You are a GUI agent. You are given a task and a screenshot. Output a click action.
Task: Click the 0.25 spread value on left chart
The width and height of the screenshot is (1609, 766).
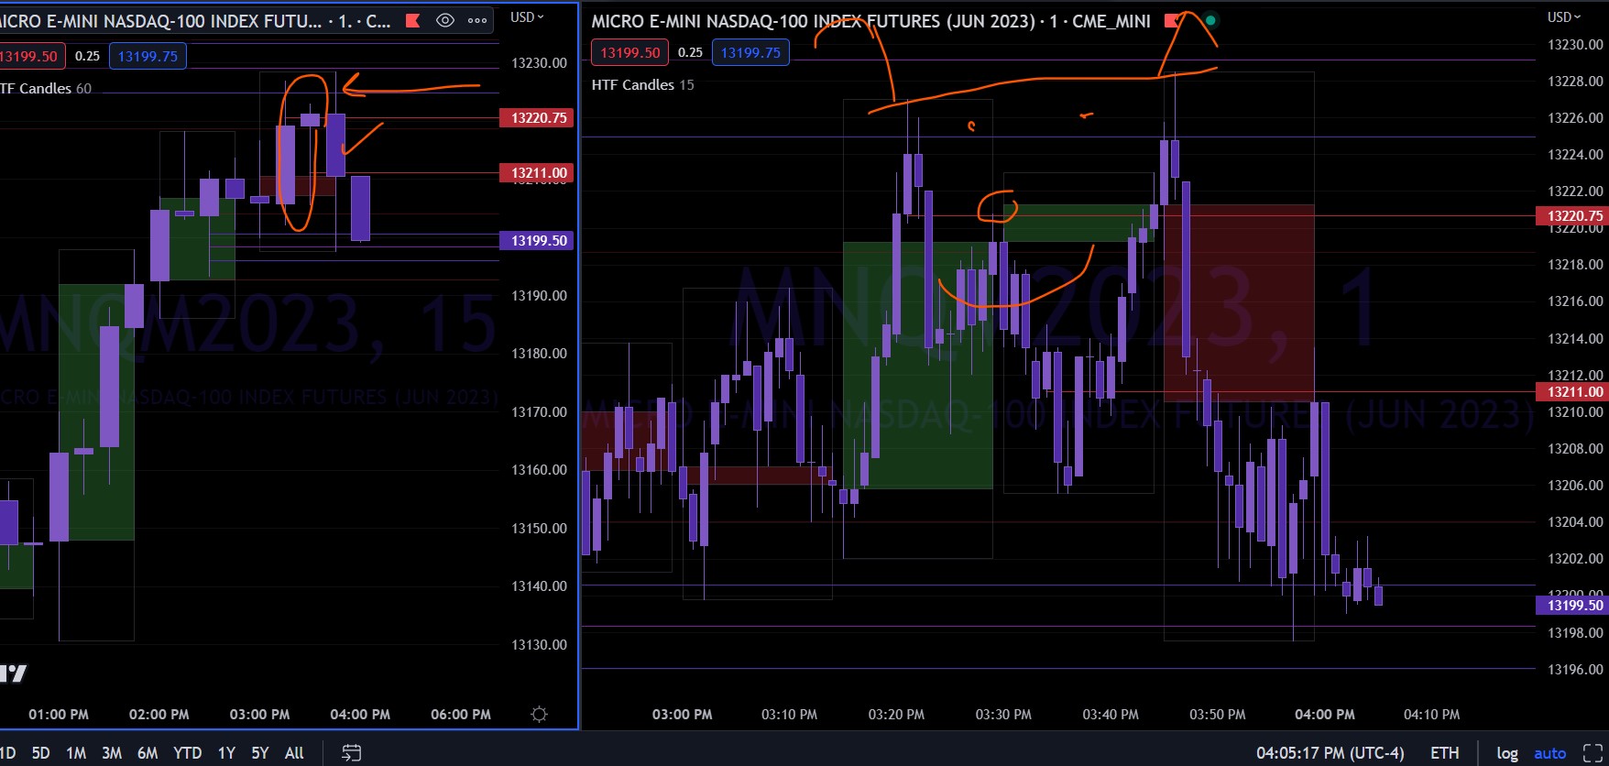pyautogui.click(x=87, y=56)
